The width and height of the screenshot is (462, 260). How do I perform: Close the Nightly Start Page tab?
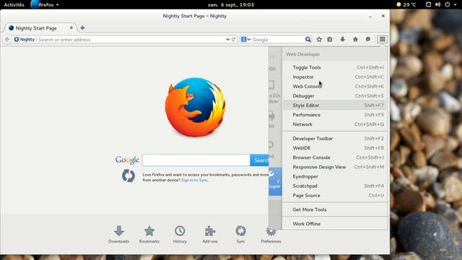pyautogui.click(x=71, y=27)
